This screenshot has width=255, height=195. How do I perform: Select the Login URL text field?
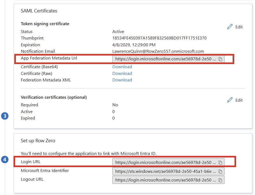[x=168, y=163]
